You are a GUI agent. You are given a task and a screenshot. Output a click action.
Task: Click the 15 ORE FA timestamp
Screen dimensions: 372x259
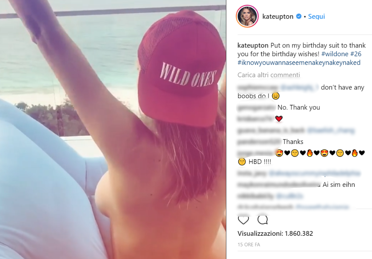tap(249, 244)
